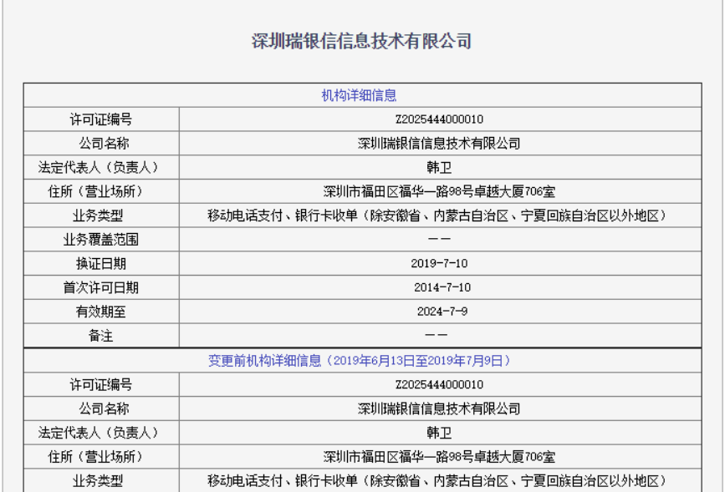The width and height of the screenshot is (725, 492).
Task: Click the 业务覆盖范围 row label
Action: click(x=101, y=240)
